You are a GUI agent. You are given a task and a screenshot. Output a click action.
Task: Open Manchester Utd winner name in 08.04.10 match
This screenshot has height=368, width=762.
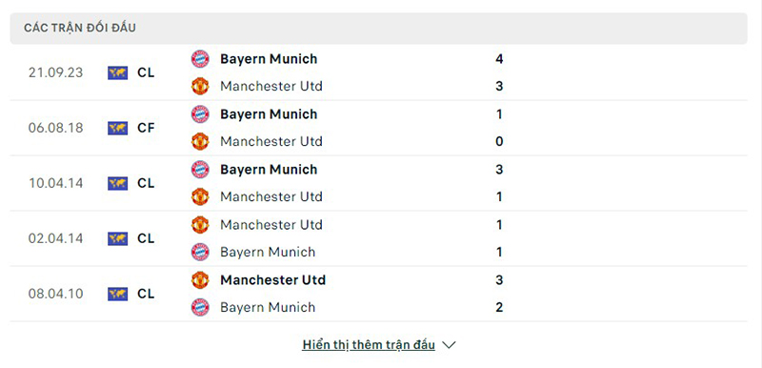click(x=272, y=280)
